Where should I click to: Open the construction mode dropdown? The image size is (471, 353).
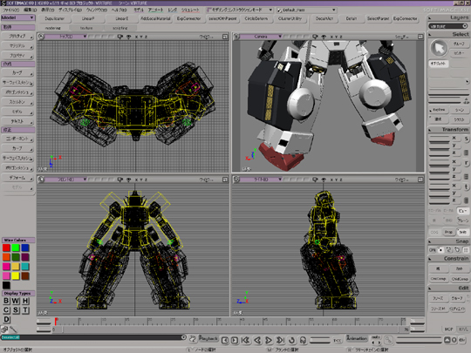coord(240,10)
